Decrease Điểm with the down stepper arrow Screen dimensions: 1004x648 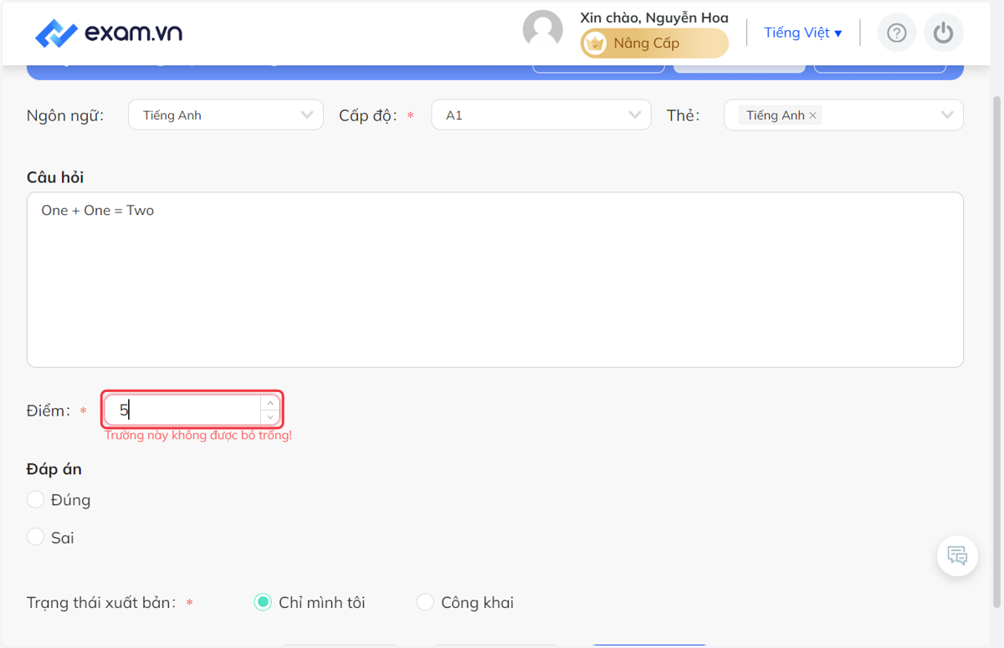point(270,416)
